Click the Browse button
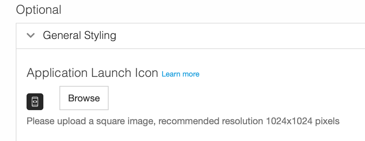The width and height of the screenshot is (365, 141). [x=84, y=98]
